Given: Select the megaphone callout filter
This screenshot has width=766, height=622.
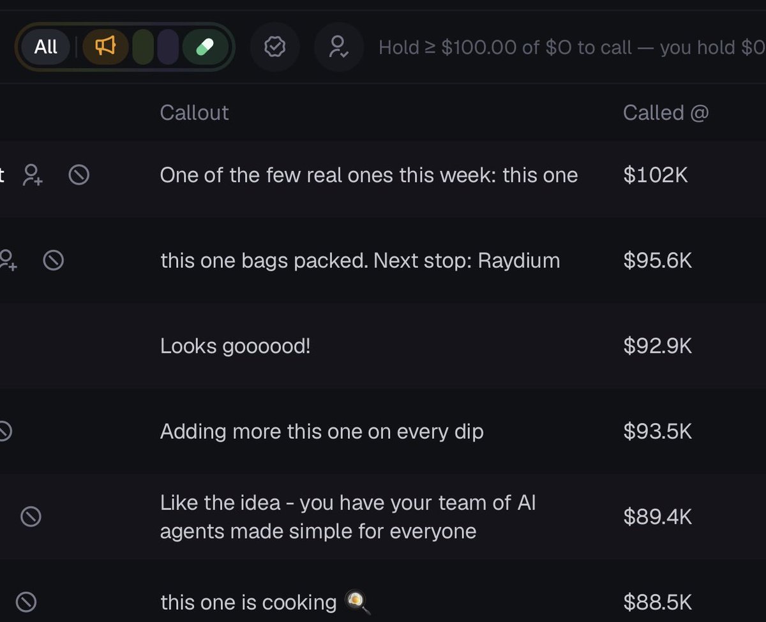Looking at the screenshot, I should 105,47.
